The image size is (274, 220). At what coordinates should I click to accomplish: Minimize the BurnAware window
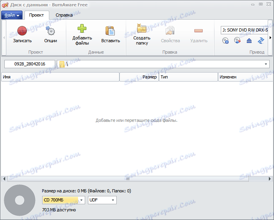coord(253,5)
